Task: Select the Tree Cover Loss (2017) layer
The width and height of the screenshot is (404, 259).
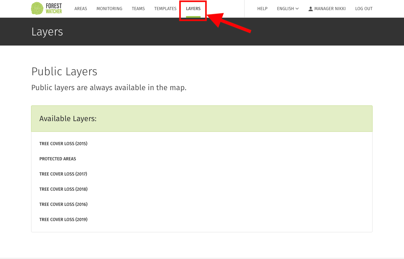Action: pos(63,174)
